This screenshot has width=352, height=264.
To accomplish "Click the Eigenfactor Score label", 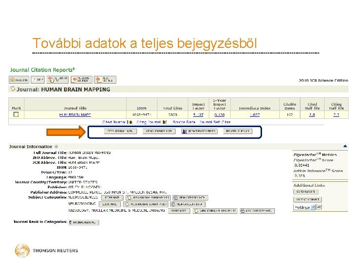I will pos(313,160).
